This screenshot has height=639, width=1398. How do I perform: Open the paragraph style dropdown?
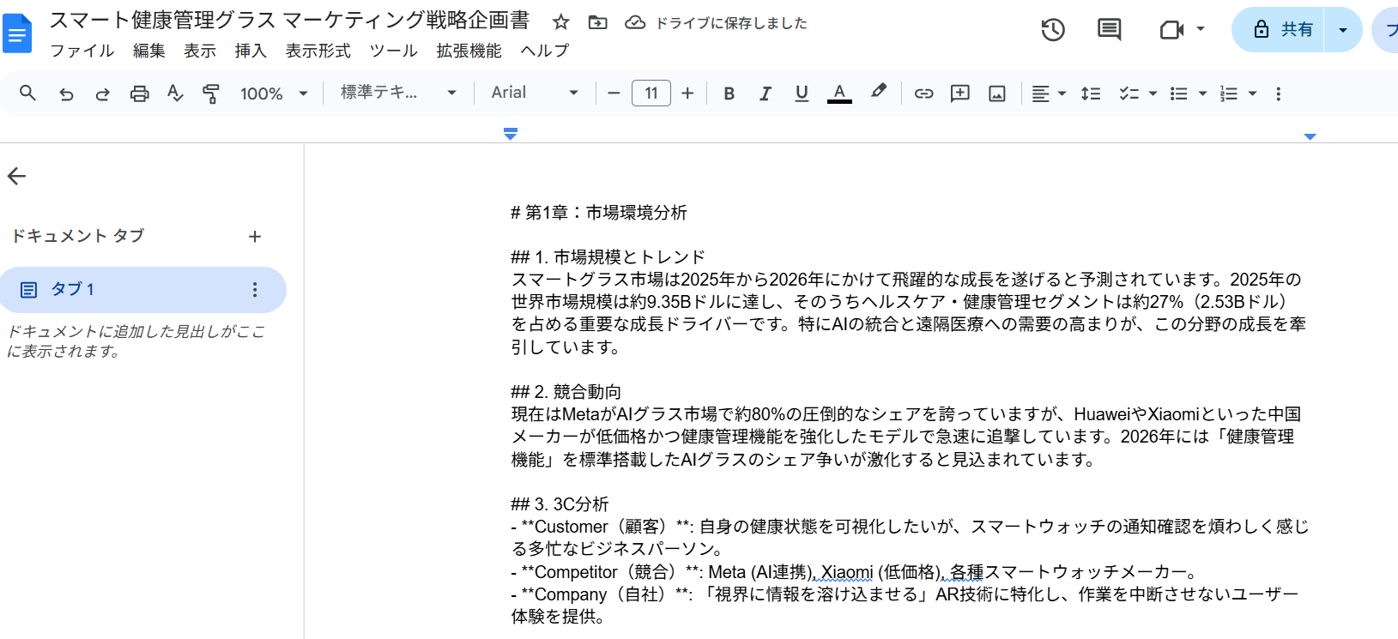coord(398,93)
